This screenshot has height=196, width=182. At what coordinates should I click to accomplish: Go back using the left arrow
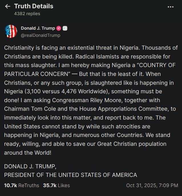(x=8, y=6)
